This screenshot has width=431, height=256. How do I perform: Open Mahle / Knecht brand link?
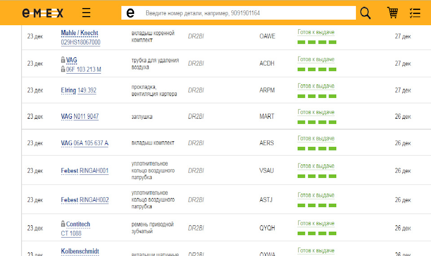tap(79, 33)
